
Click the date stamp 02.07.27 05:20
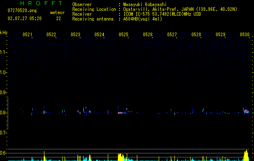pos(25,19)
